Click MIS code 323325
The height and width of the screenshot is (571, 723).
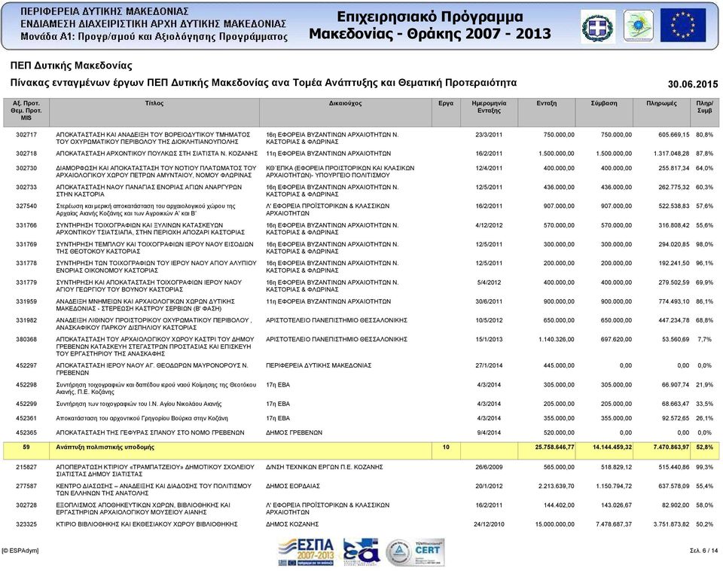pyautogui.click(x=26, y=524)
